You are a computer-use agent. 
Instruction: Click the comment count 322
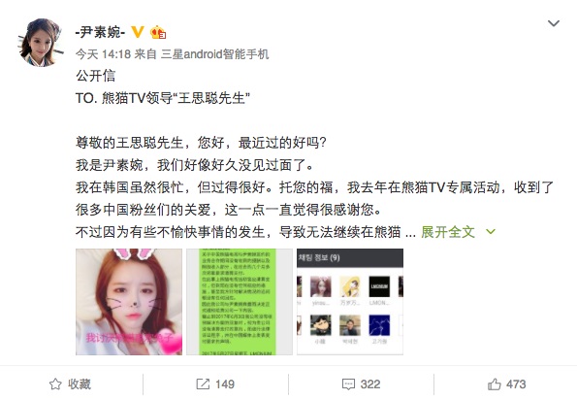coord(370,384)
